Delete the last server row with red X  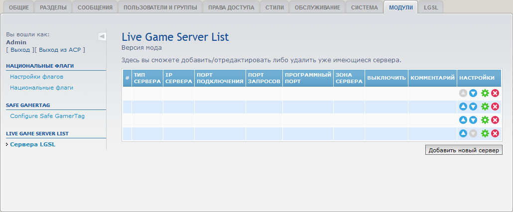point(495,133)
